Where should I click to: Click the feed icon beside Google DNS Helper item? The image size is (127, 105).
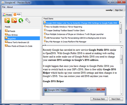coord(45,22)
